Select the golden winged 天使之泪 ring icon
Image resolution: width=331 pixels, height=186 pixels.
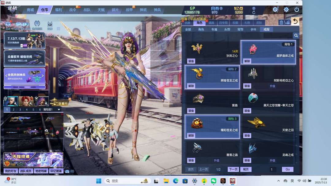point(256,123)
